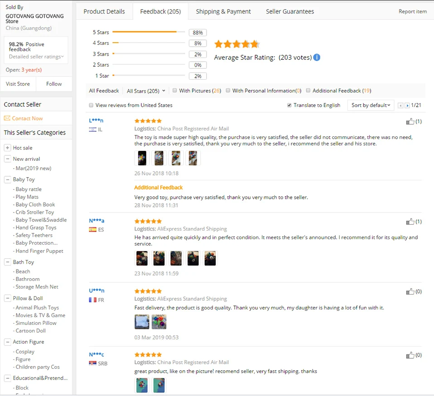
Task: Open the Sort by default dropdown
Action: pos(371,105)
